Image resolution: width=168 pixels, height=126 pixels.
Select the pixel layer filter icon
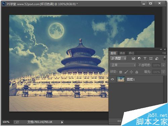[x=133, y=58]
